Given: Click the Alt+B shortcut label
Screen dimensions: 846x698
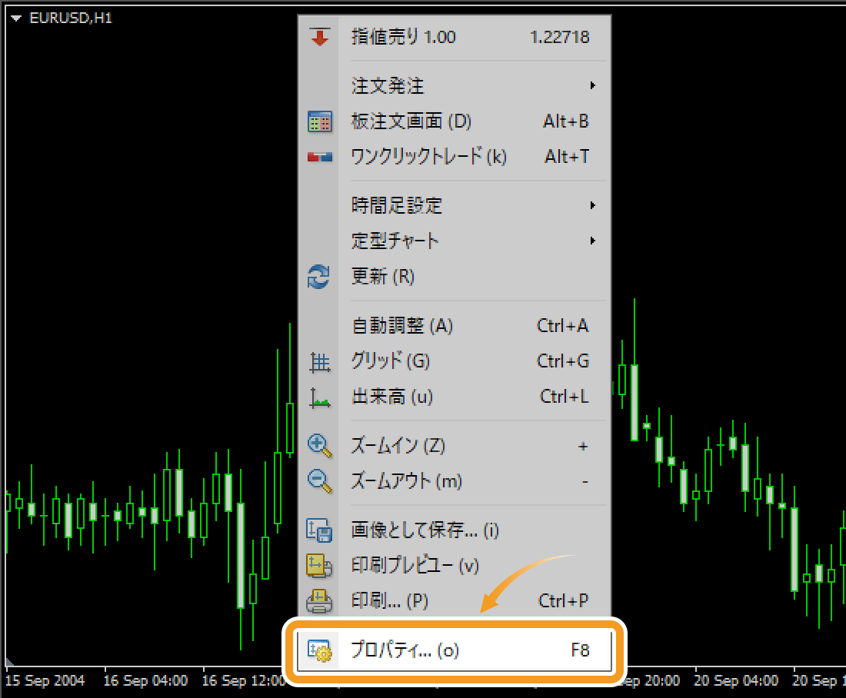Looking at the screenshot, I should click(565, 121).
